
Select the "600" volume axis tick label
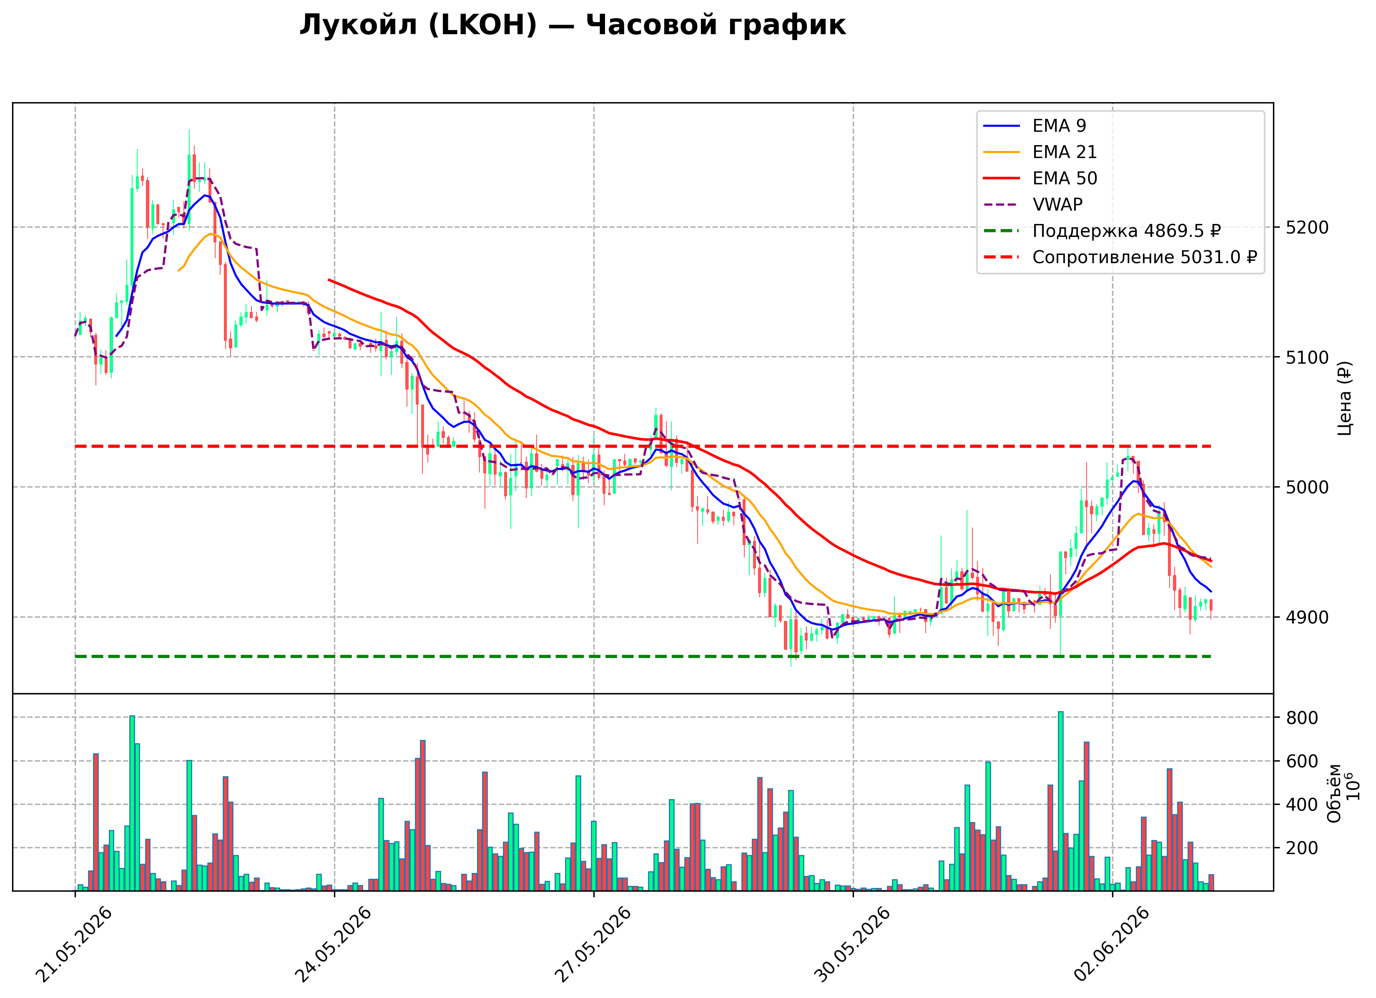click(1302, 762)
